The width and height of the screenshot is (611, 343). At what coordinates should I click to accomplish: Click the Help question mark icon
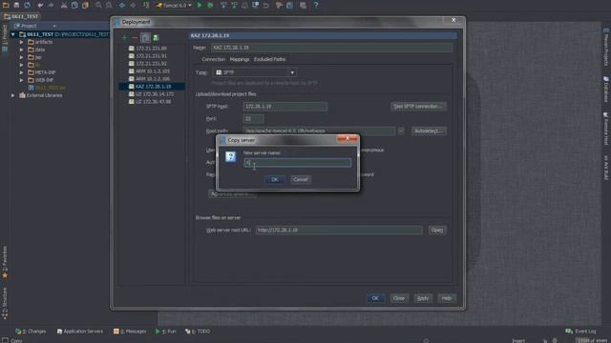[316, 5]
